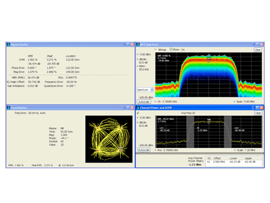270x203 pixels.
Task: Toggle the Show checkbox in DPX Spectrum
Action: pos(171,49)
